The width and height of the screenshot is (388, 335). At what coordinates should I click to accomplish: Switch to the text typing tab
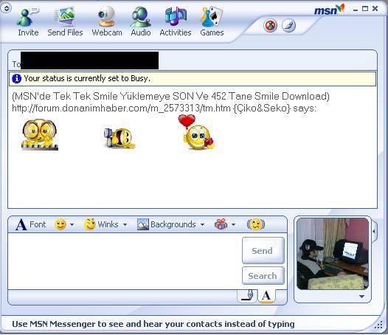(266, 296)
